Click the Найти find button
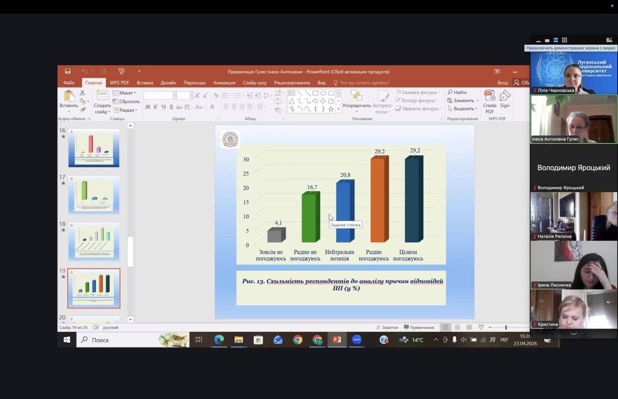Screen dimensions: 618x399 point(457,92)
